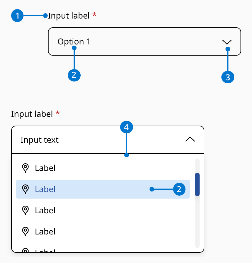This screenshot has width=252, height=263.
Task: Click callout 2 pointing to the selected row
Action: point(178,189)
